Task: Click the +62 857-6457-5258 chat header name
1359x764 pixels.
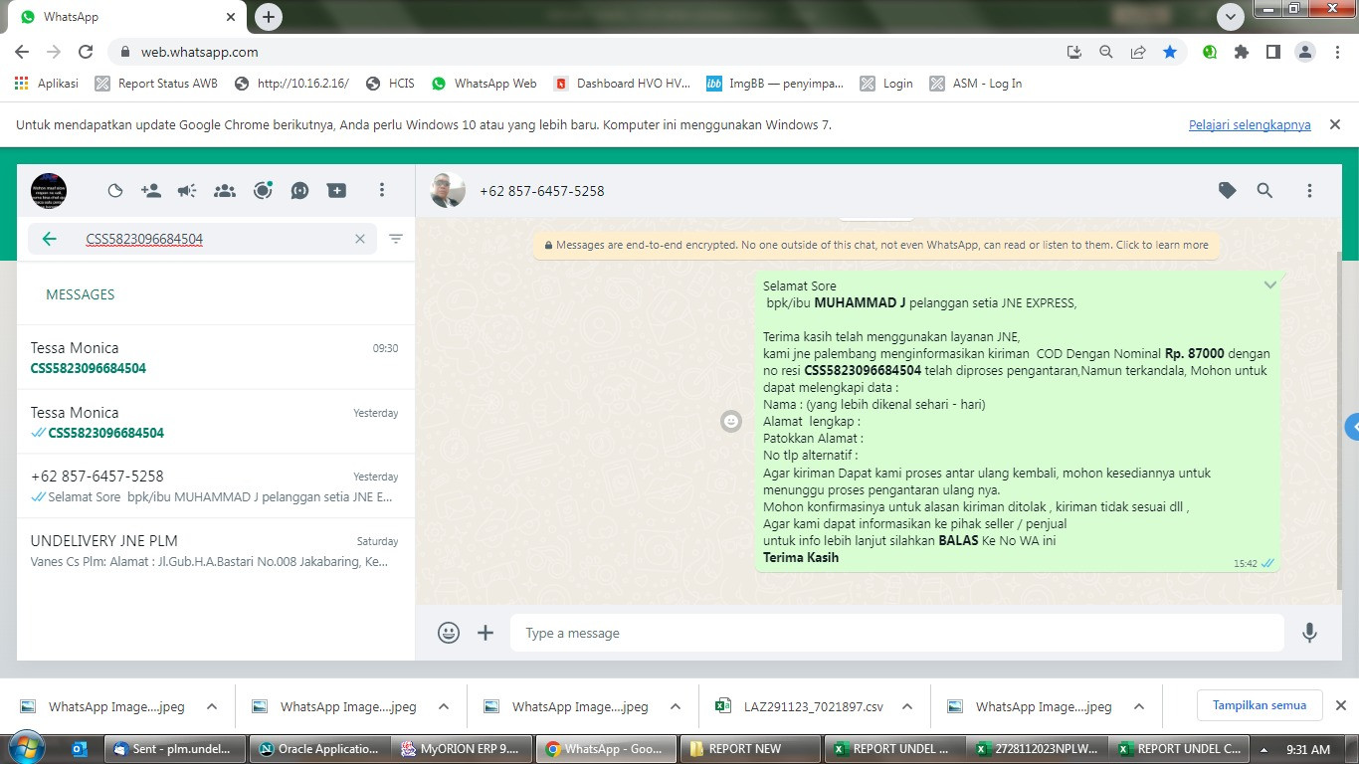Action: pos(542,191)
